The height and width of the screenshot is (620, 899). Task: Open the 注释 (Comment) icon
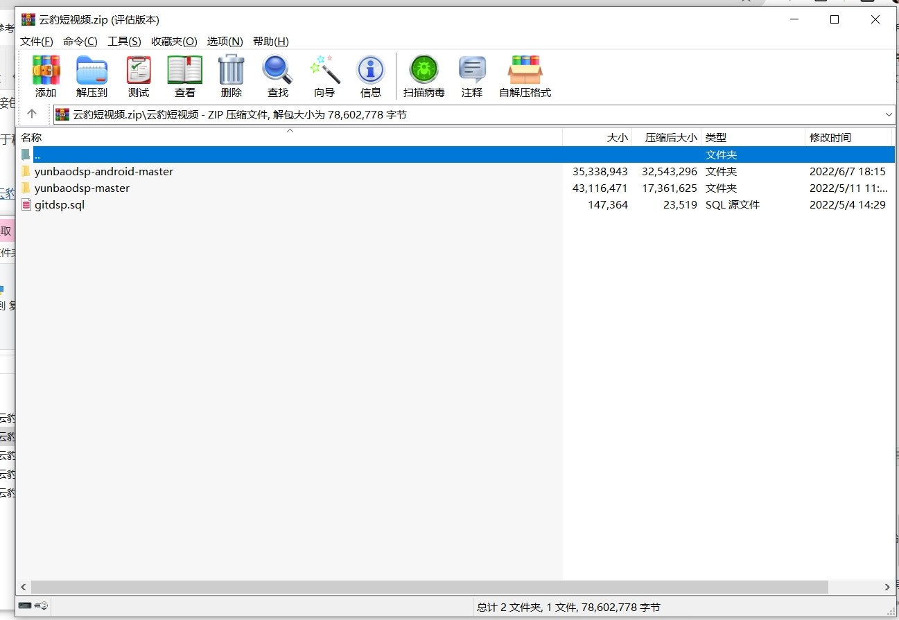coord(471,71)
